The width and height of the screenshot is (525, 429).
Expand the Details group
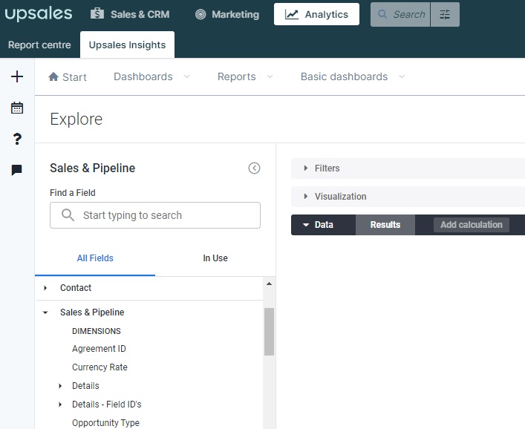(60, 386)
